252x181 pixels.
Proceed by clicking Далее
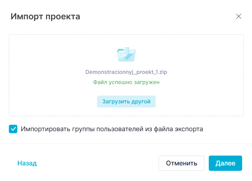pos(225,163)
